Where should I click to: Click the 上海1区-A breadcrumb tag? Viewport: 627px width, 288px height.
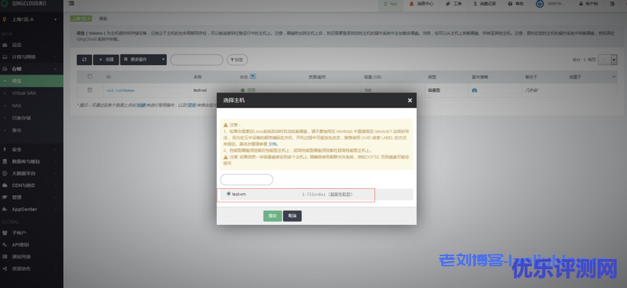pyautogui.click(x=81, y=19)
